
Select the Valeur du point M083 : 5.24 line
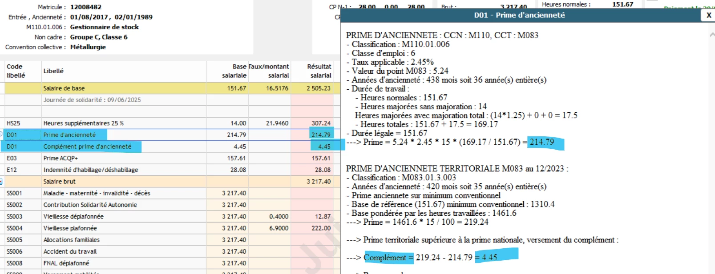point(397,71)
